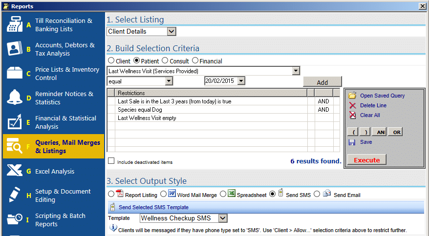The image size is (429, 236).
Task: Choose Word Mail Merge output radio button
Action: point(163,194)
